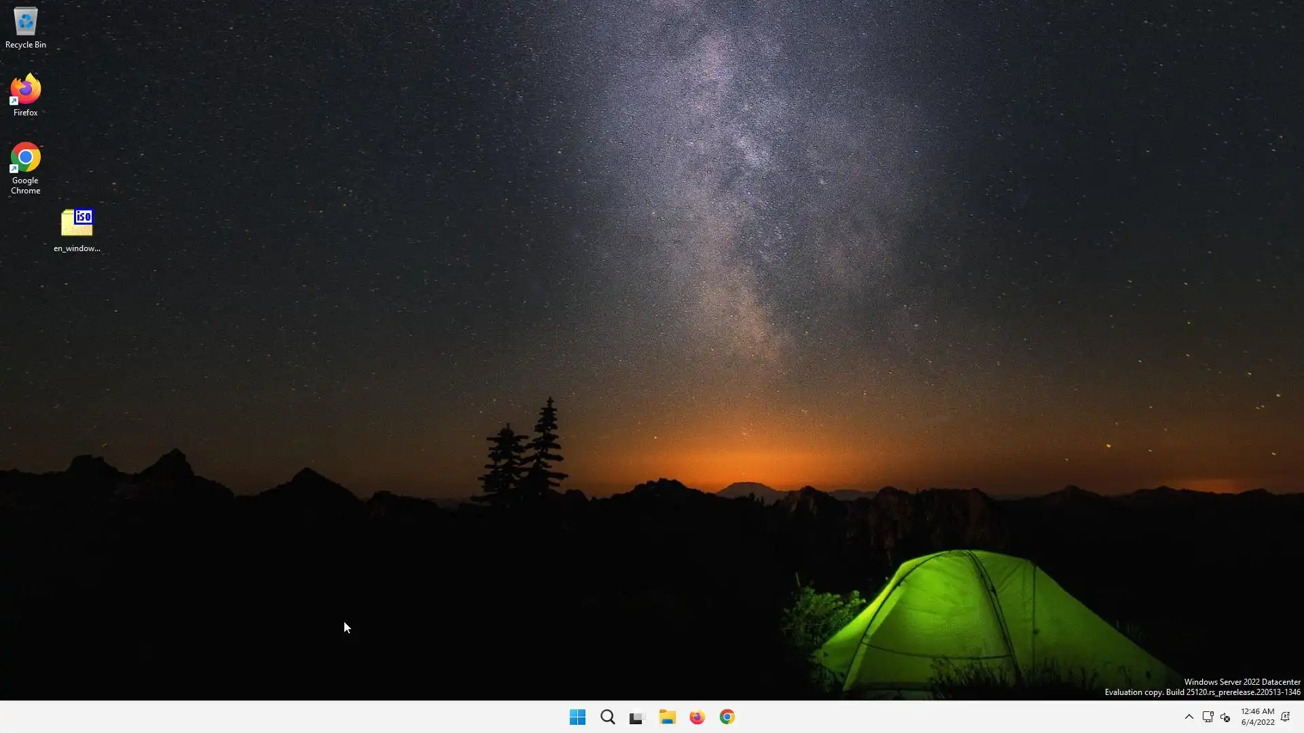Expand hidden system tray icons chevron
The width and height of the screenshot is (1304, 733).
pos(1189,717)
